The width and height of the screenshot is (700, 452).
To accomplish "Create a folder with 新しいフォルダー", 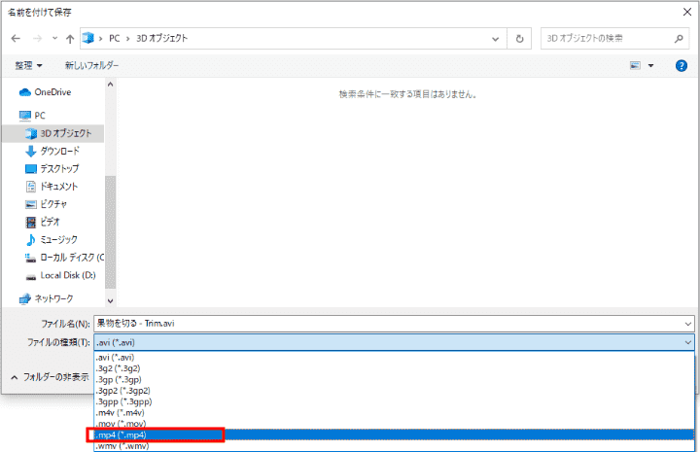I will tap(92, 65).
